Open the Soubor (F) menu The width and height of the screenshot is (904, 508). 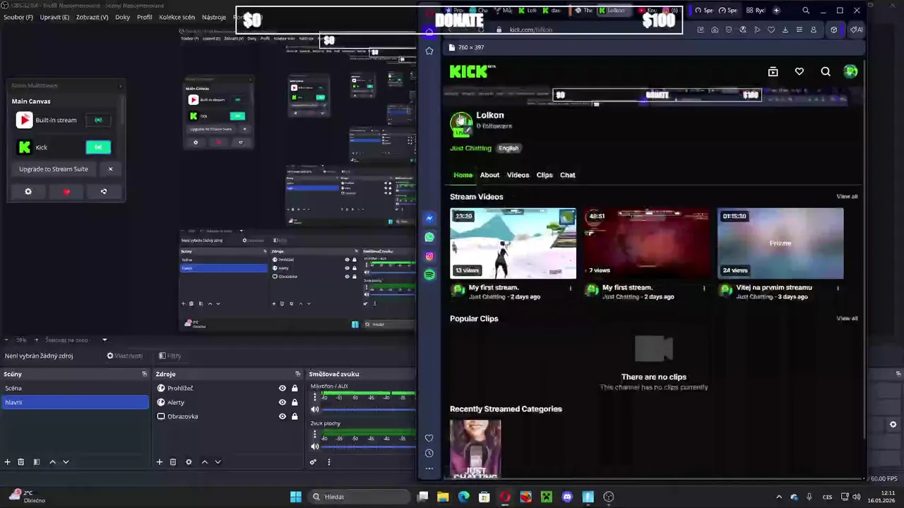(18, 17)
